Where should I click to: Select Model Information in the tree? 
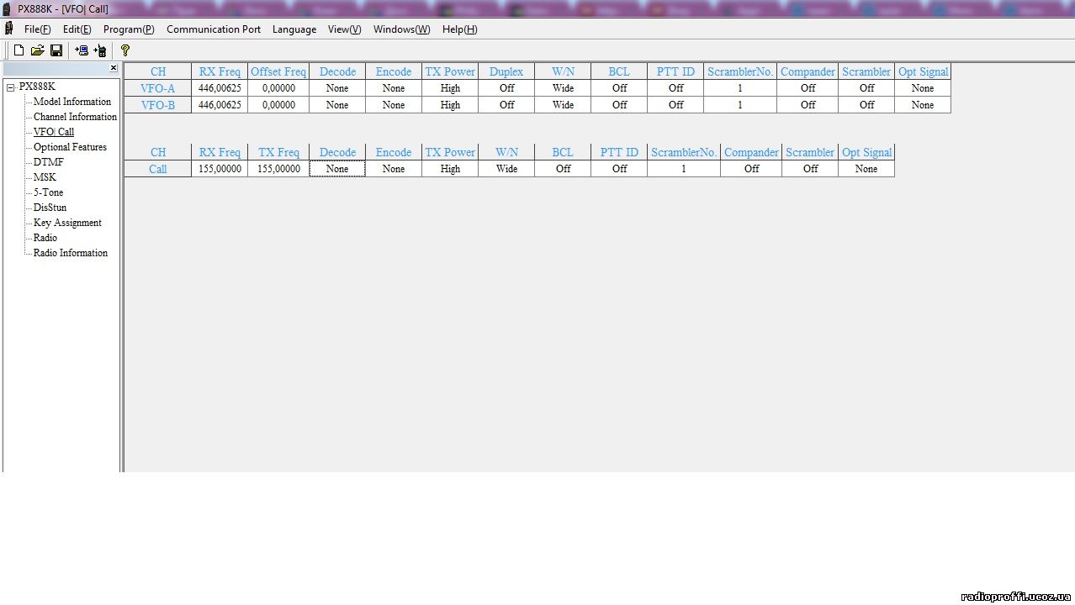click(72, 102)
